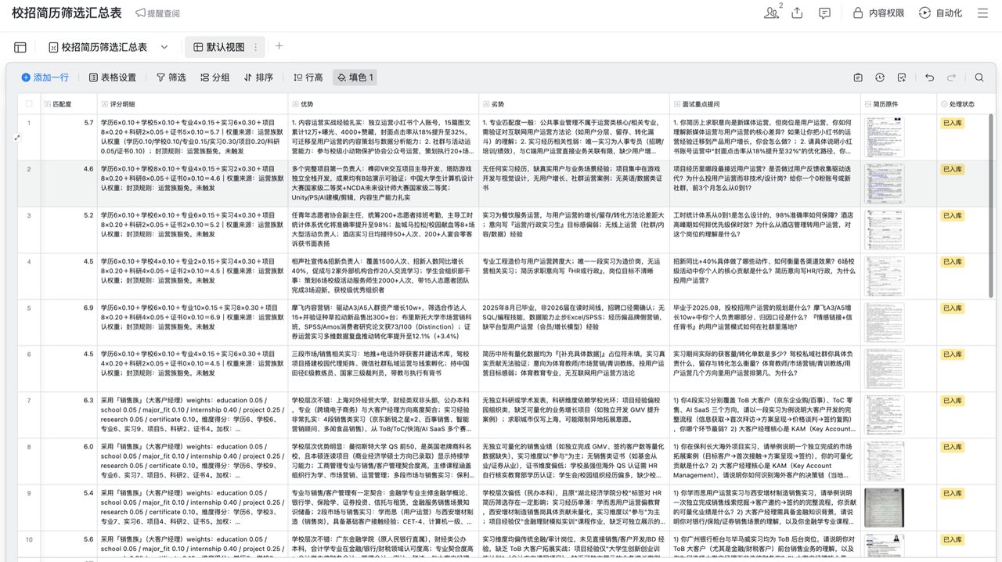Image resolution: width=1002 pixels, height=562 pixels.
Task: Click the 校招简历筛选汇总表 document title
Action: coord(67,13)
